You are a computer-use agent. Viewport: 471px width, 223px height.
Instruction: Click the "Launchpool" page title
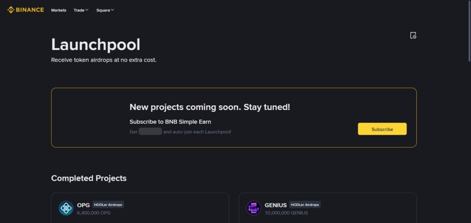tap(96, 45)
